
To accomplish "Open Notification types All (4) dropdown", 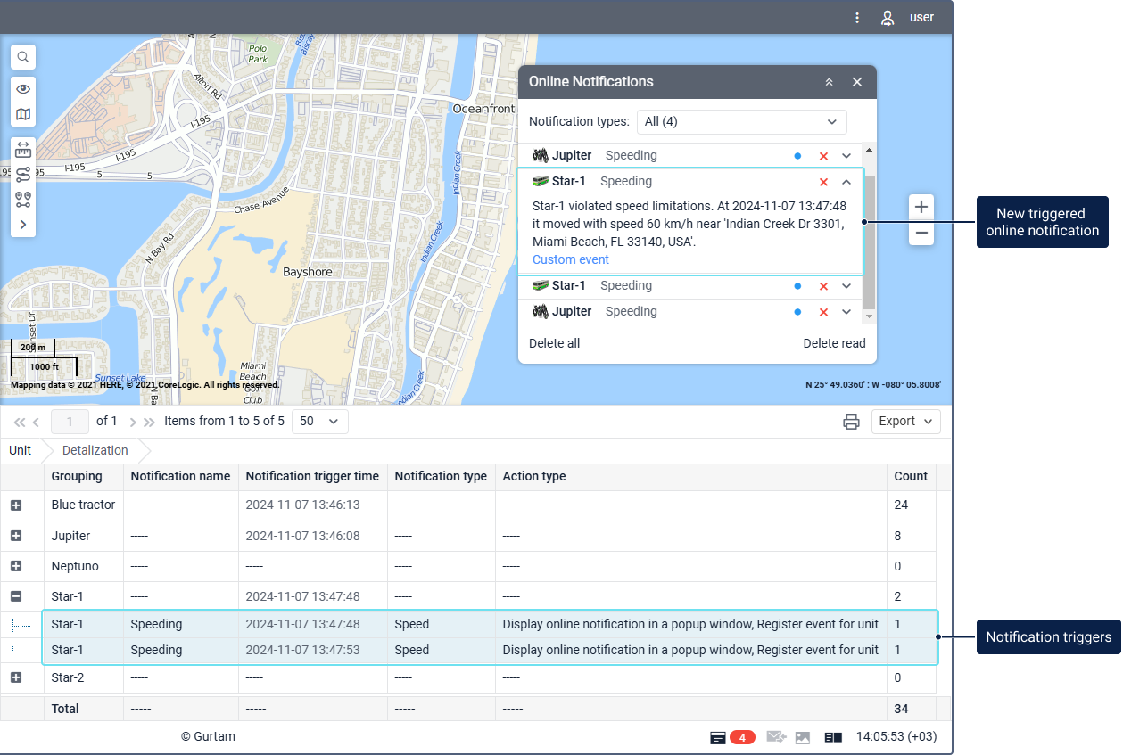I will (x=741, y=122).
